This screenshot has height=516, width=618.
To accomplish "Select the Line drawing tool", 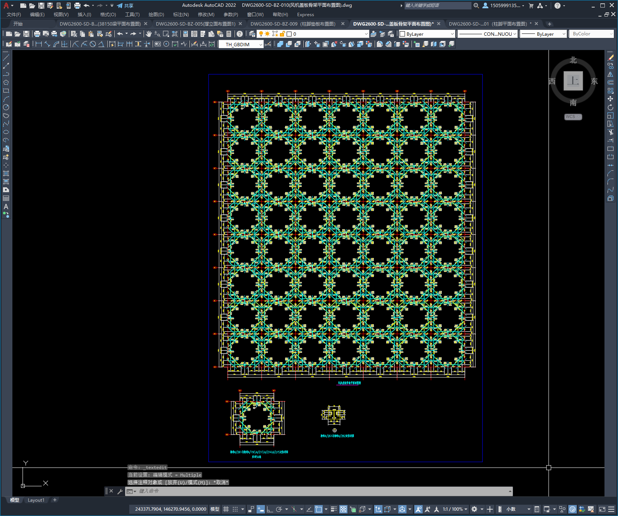I will click(x=6, y=58).
